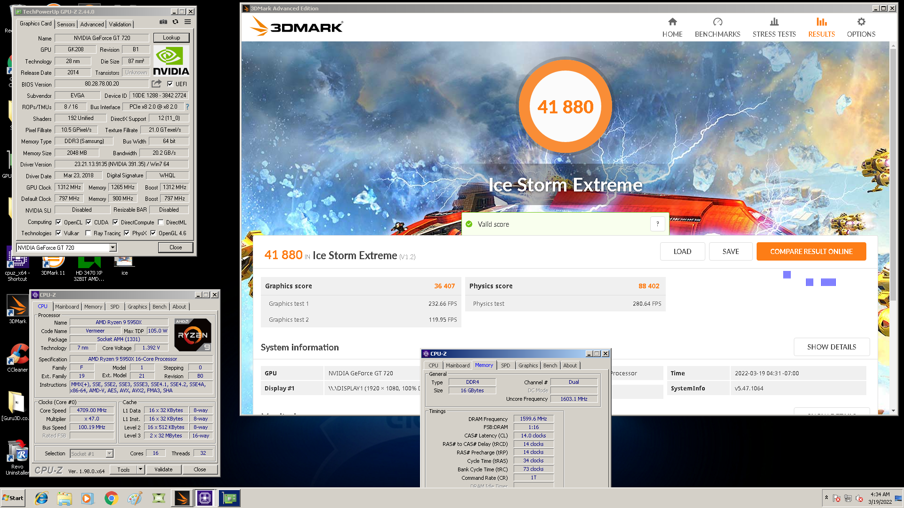
Task: Switch to Mainboard tab in left CPU-Z window
Action: coord(67,307)
